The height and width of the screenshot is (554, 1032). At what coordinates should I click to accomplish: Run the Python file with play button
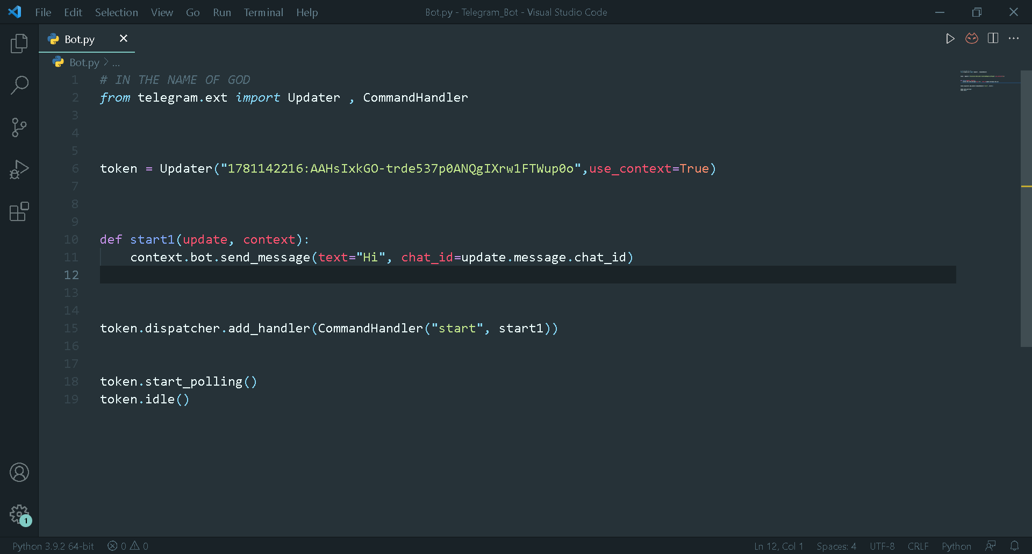pos(950,39)
